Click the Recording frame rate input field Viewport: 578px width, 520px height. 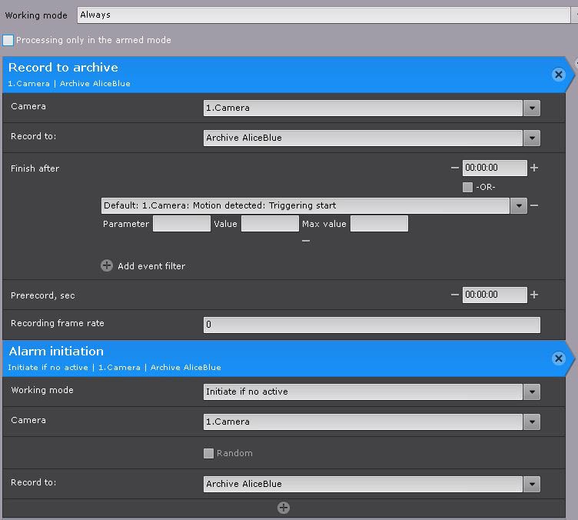pyautogui.click(x=371, y=325)
